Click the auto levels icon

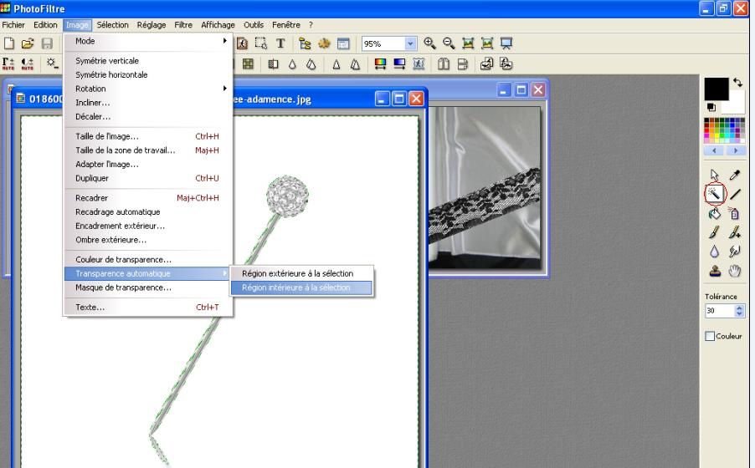[x=8, y=64]
